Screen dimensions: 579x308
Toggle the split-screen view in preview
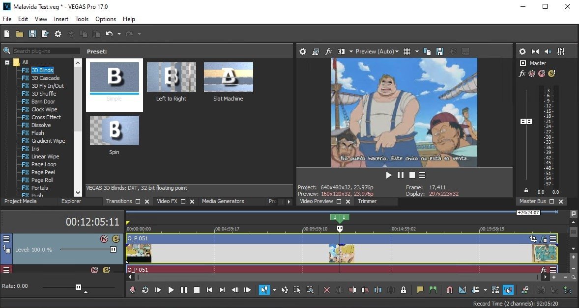pyautogui.click(x=341, y=51)
